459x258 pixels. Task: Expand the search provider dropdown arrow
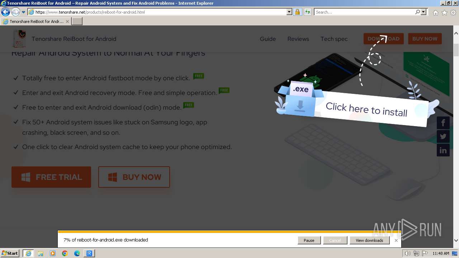[x=423, y=12]
